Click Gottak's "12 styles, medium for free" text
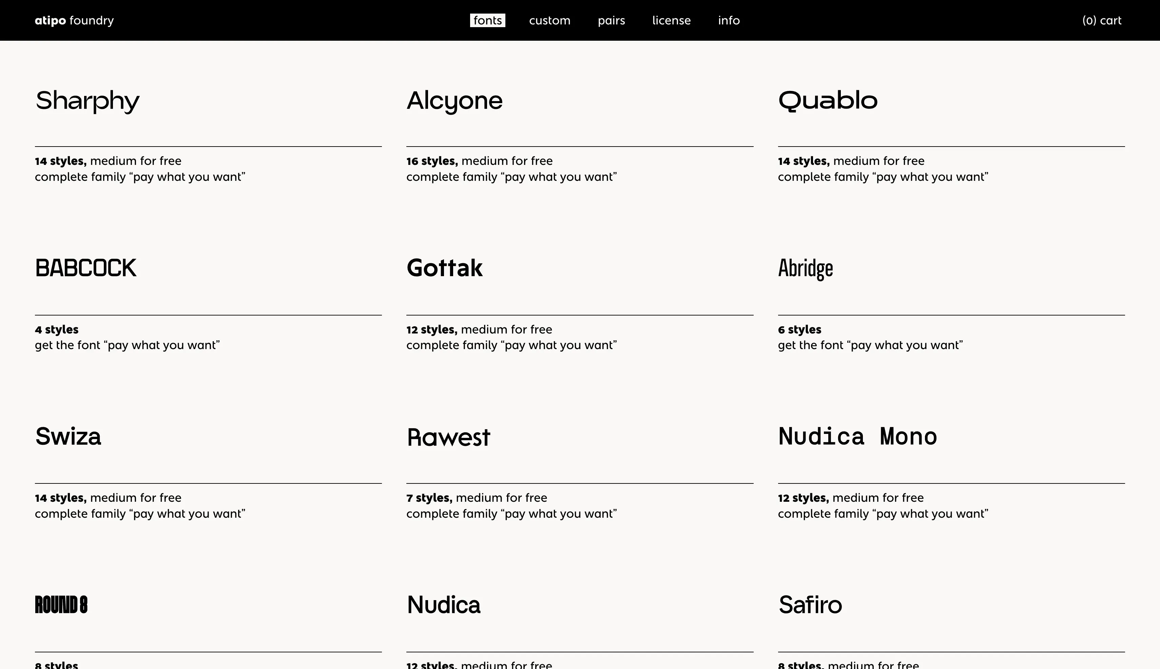The height and width of the screenshot is (669, 1160). coord(479,329)
